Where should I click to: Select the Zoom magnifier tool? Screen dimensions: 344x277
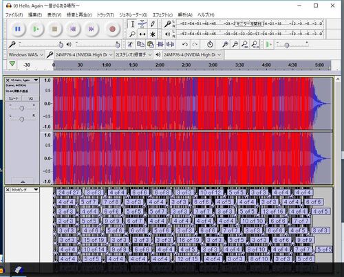click(132, 34)
